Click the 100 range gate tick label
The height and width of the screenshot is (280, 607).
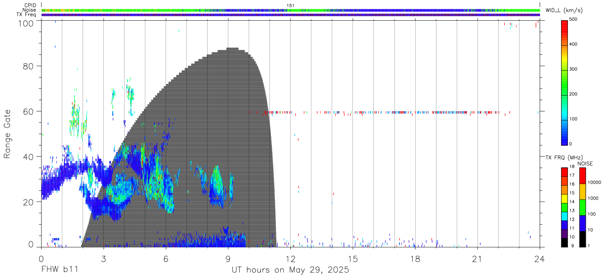(27, 23)
